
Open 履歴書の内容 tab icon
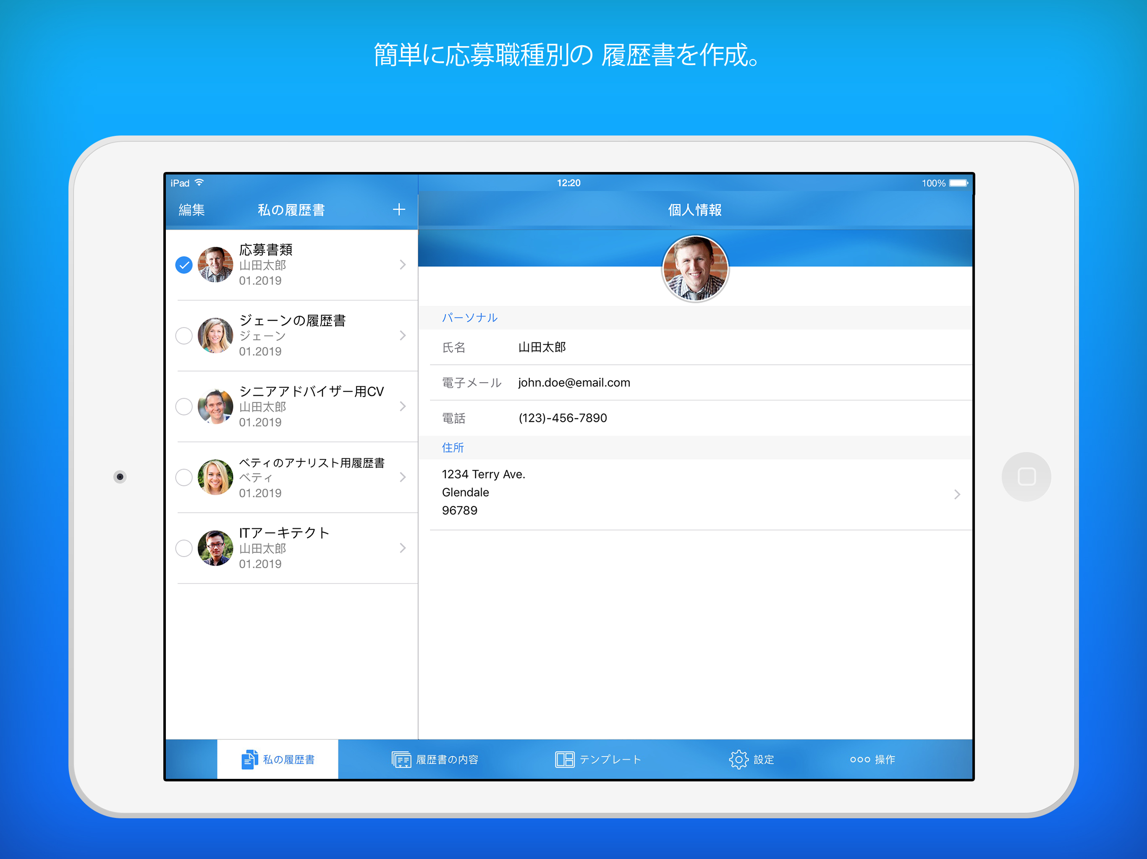click(401, 760)
